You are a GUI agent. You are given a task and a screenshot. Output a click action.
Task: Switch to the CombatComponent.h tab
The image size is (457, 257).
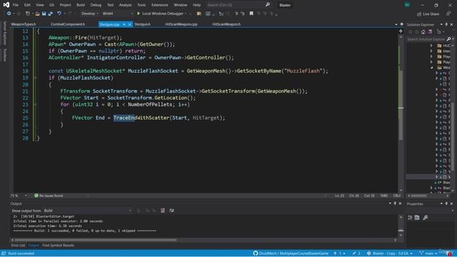68,24
